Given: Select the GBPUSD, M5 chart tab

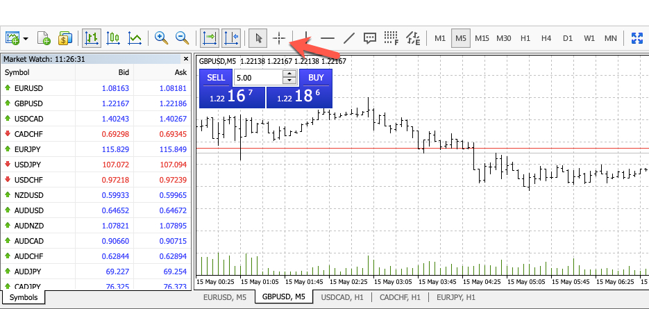Looking at the screenshot, I should (x=283, y=297).
